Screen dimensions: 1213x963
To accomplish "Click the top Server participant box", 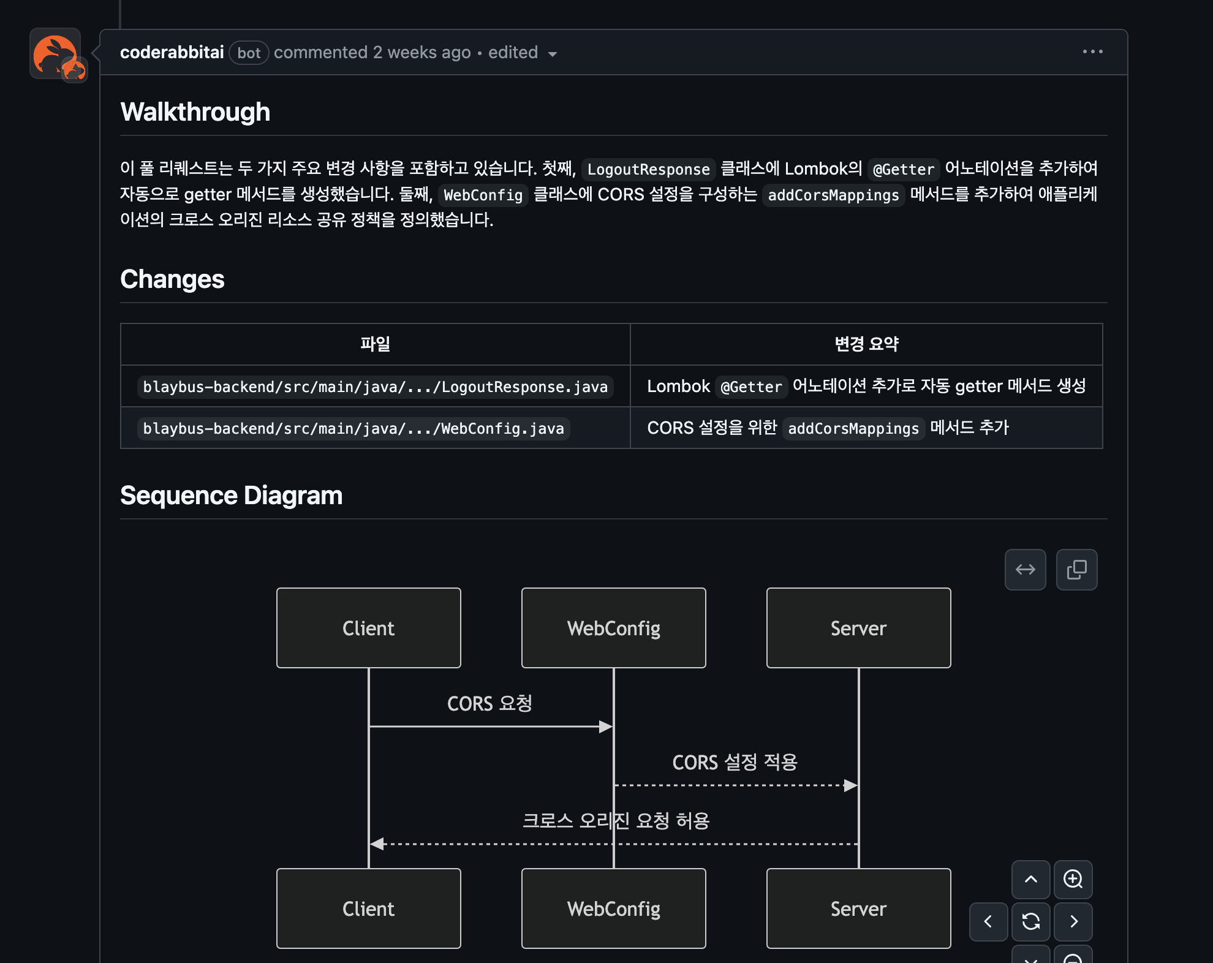I will coord(858,628).
